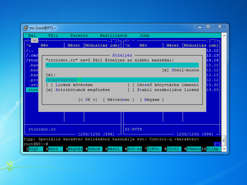Click the Cél destination path field
The height and width of the screenshot is (185, 247).
click(122, 80)
